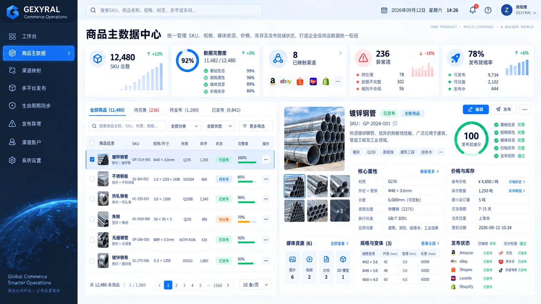Switch to the 待完善 (236) tab
This screenshot has width=541, height=304.
coord(147,110)
